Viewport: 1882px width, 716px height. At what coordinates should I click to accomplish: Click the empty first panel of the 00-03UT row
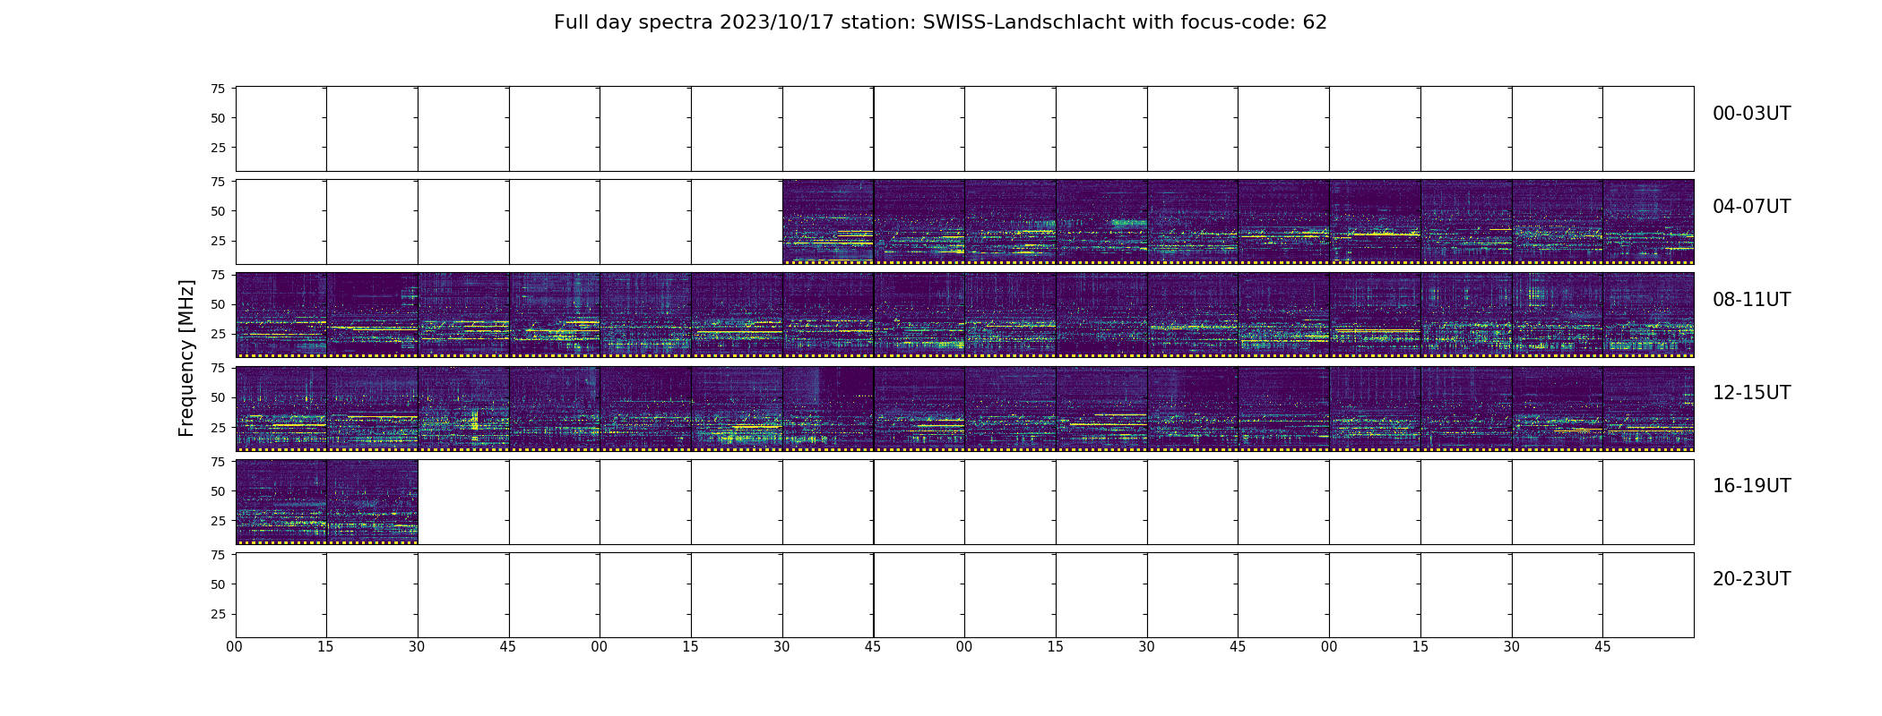pyautogui.click(x=281, y=129)
